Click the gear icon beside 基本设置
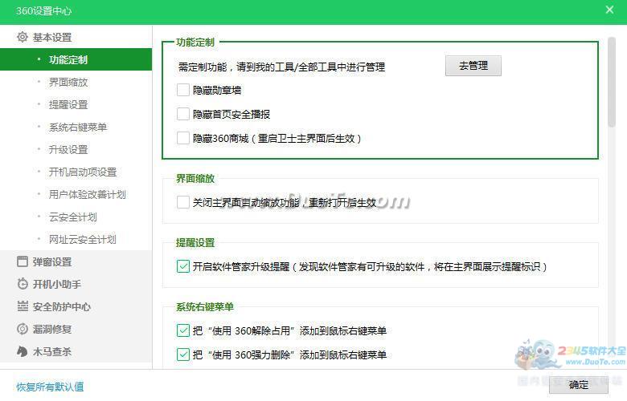The height and width of the screenshot is (401, 627). coord(22,37)
